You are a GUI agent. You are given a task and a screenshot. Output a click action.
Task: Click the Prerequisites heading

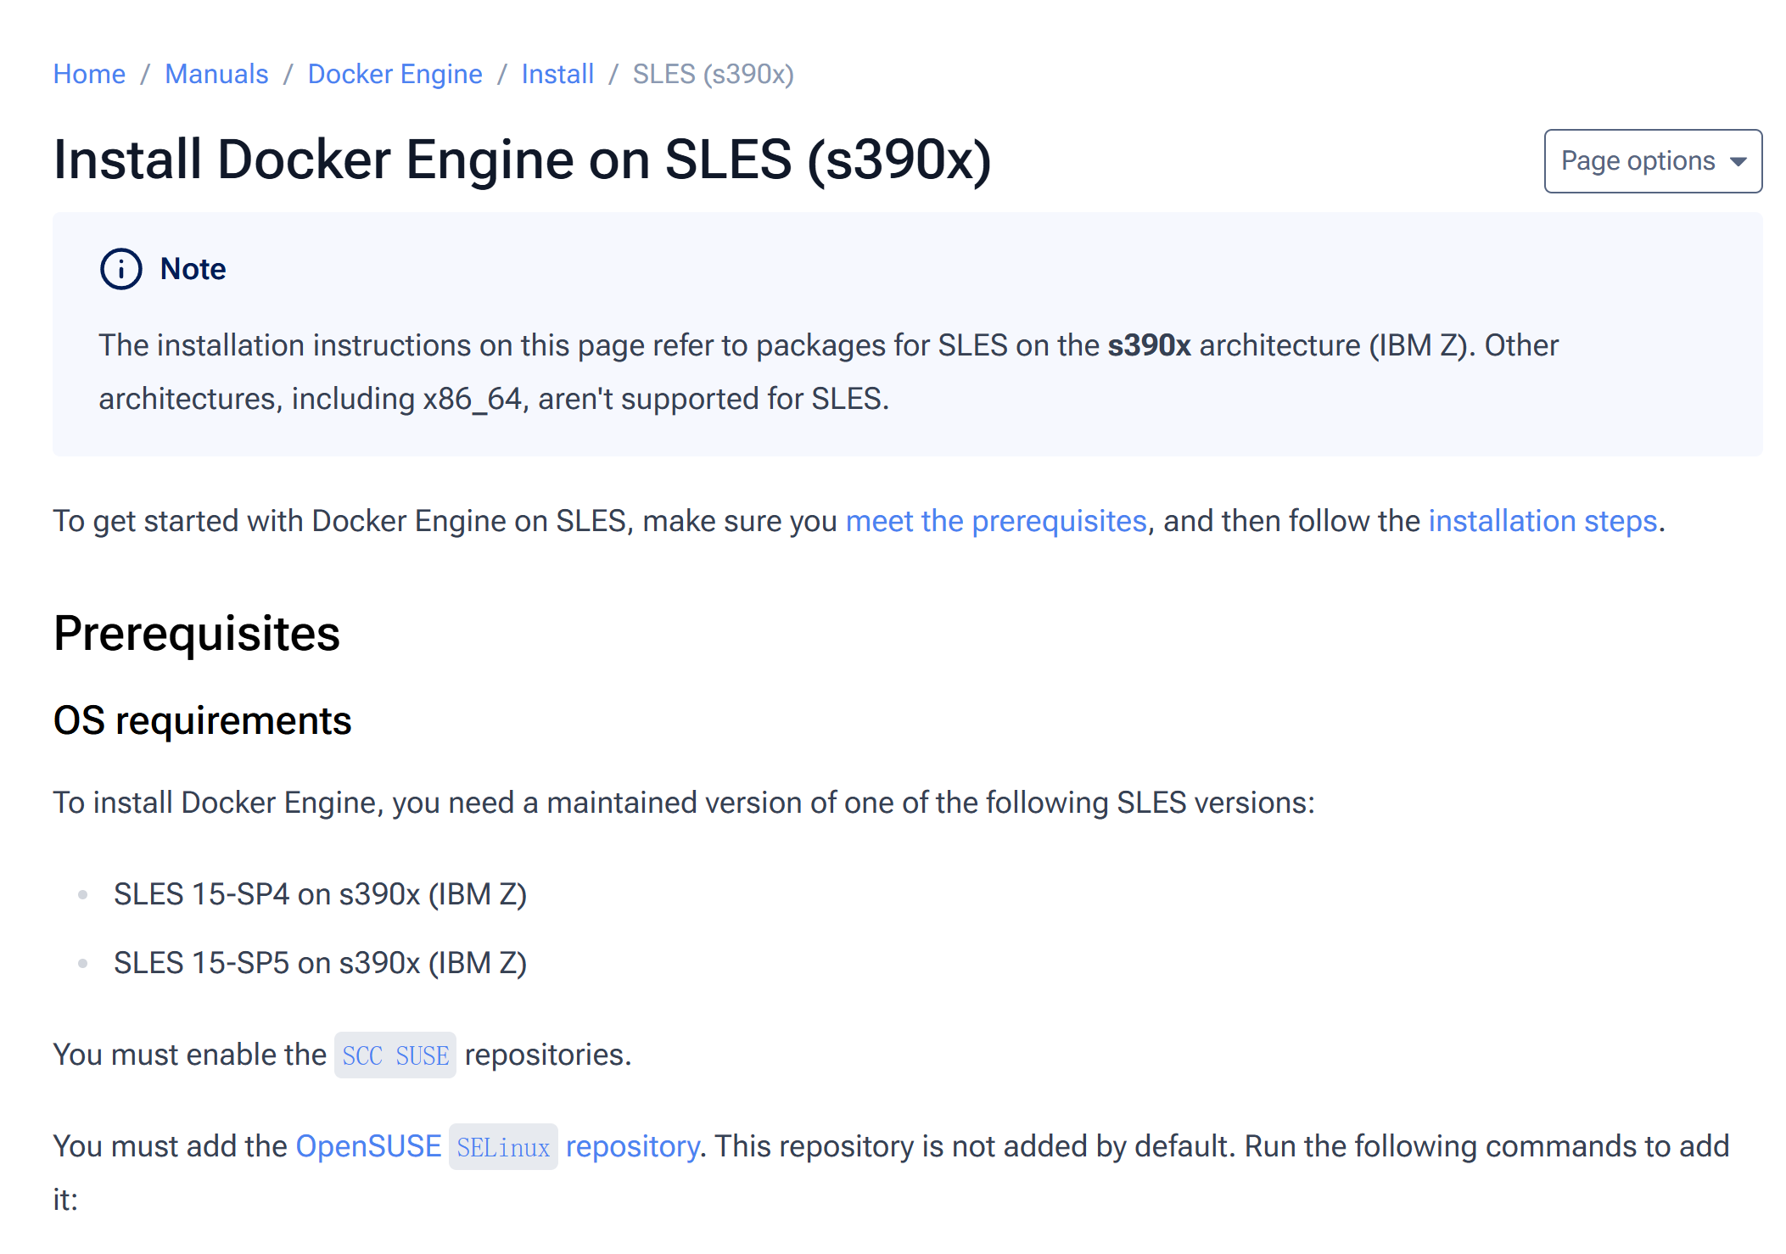click(196, 633)
